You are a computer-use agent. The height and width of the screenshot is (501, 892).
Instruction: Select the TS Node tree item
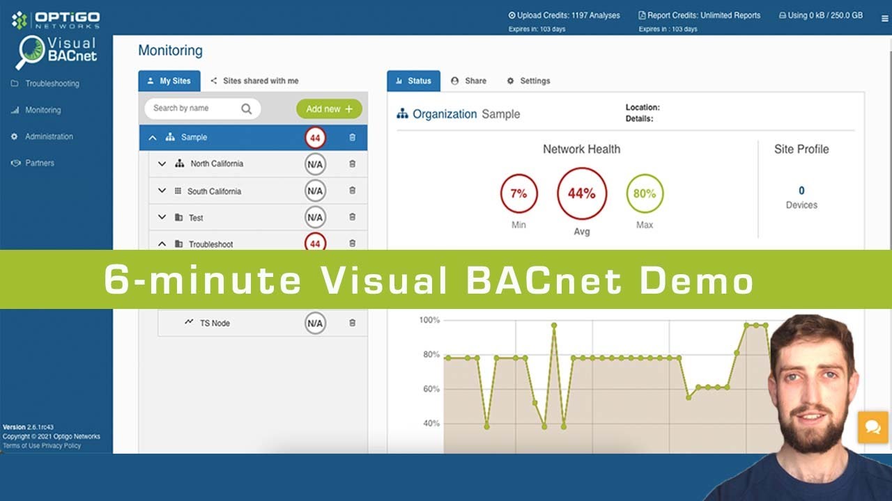tap(263, 323)
